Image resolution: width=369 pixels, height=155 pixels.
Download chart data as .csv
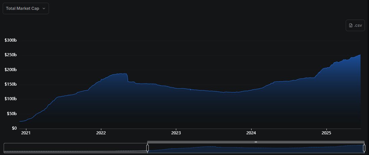(x=355, y=25)
